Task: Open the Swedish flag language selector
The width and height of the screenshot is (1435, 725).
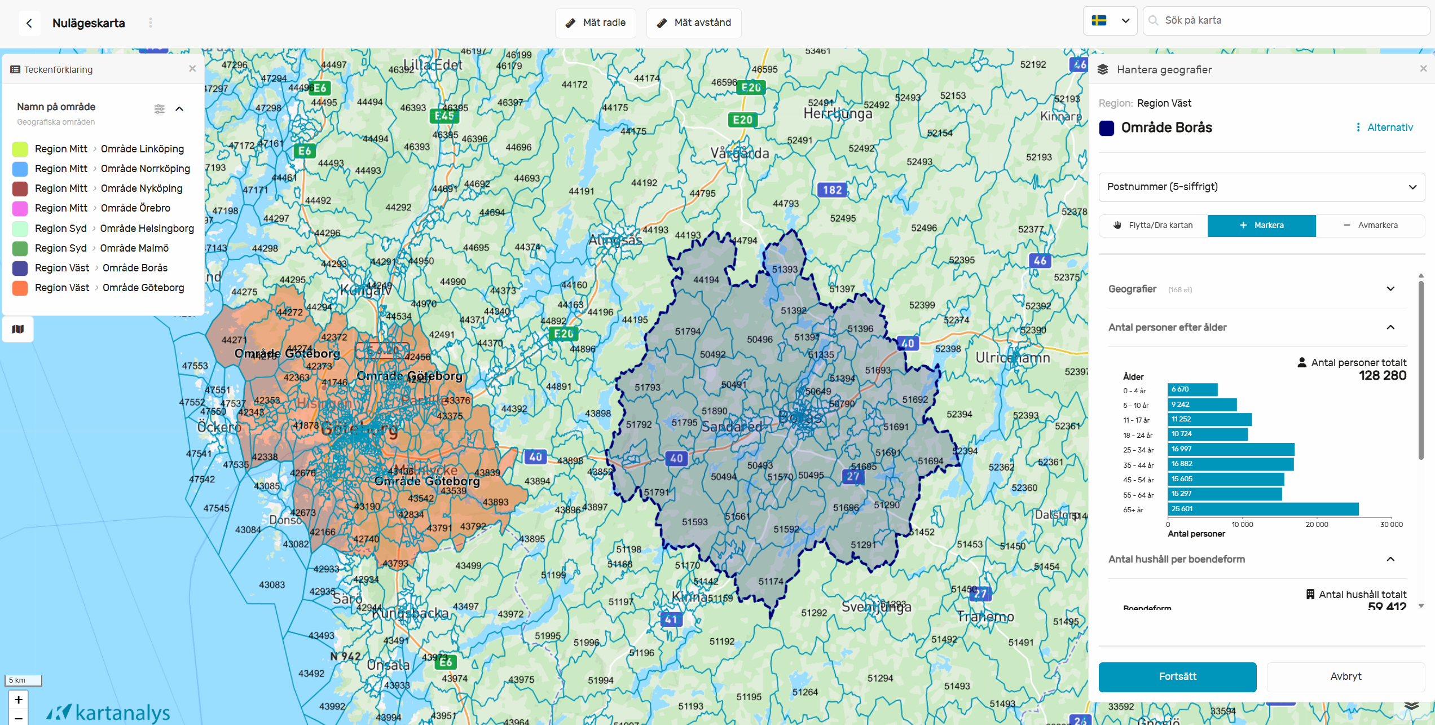Action: tap(1110, 21)
